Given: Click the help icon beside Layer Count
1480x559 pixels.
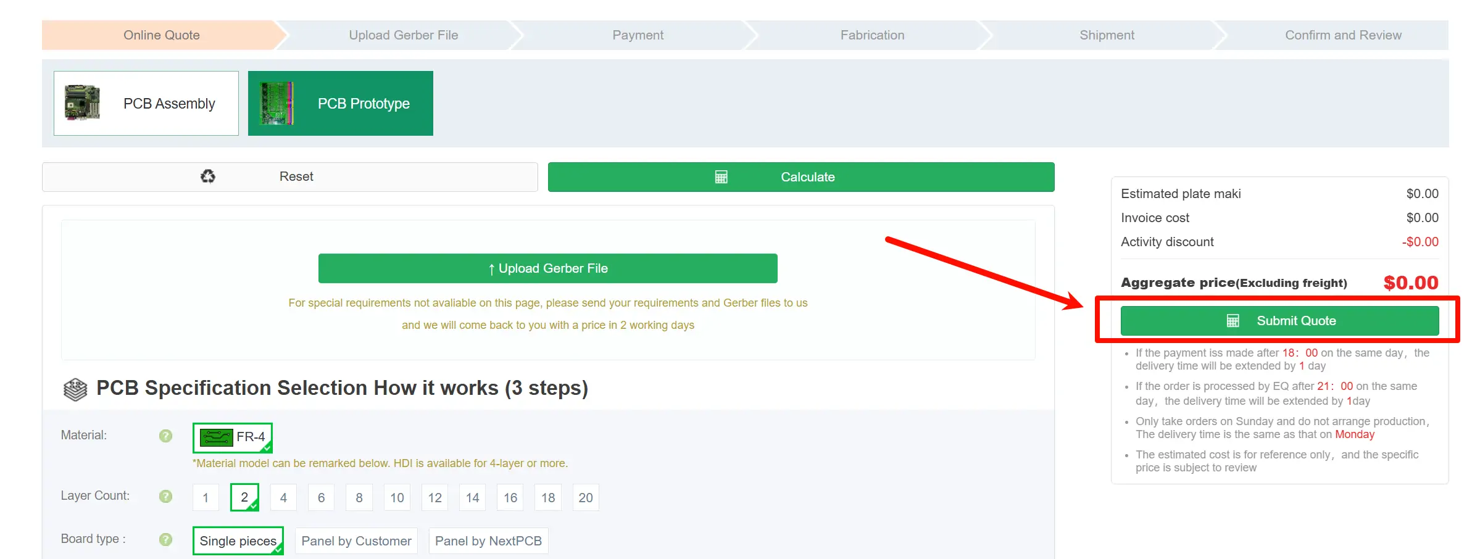Looking at the screenshot, I should click(x=165, y=496).
